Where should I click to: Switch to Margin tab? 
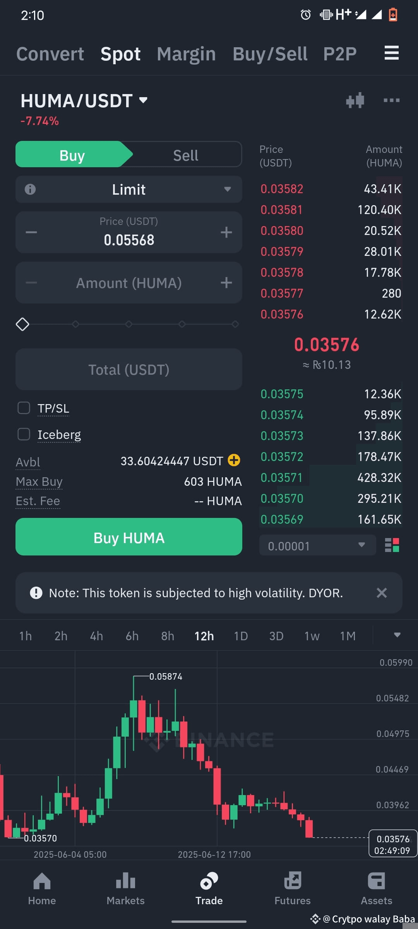coord(186,53)
